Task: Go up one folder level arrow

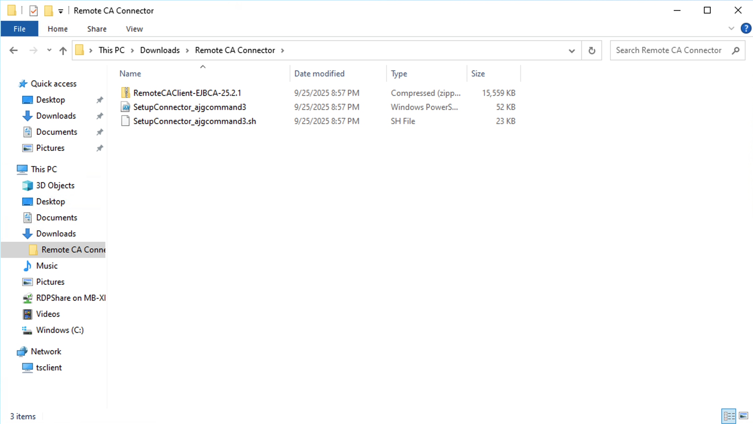Action: pos(63,51)
